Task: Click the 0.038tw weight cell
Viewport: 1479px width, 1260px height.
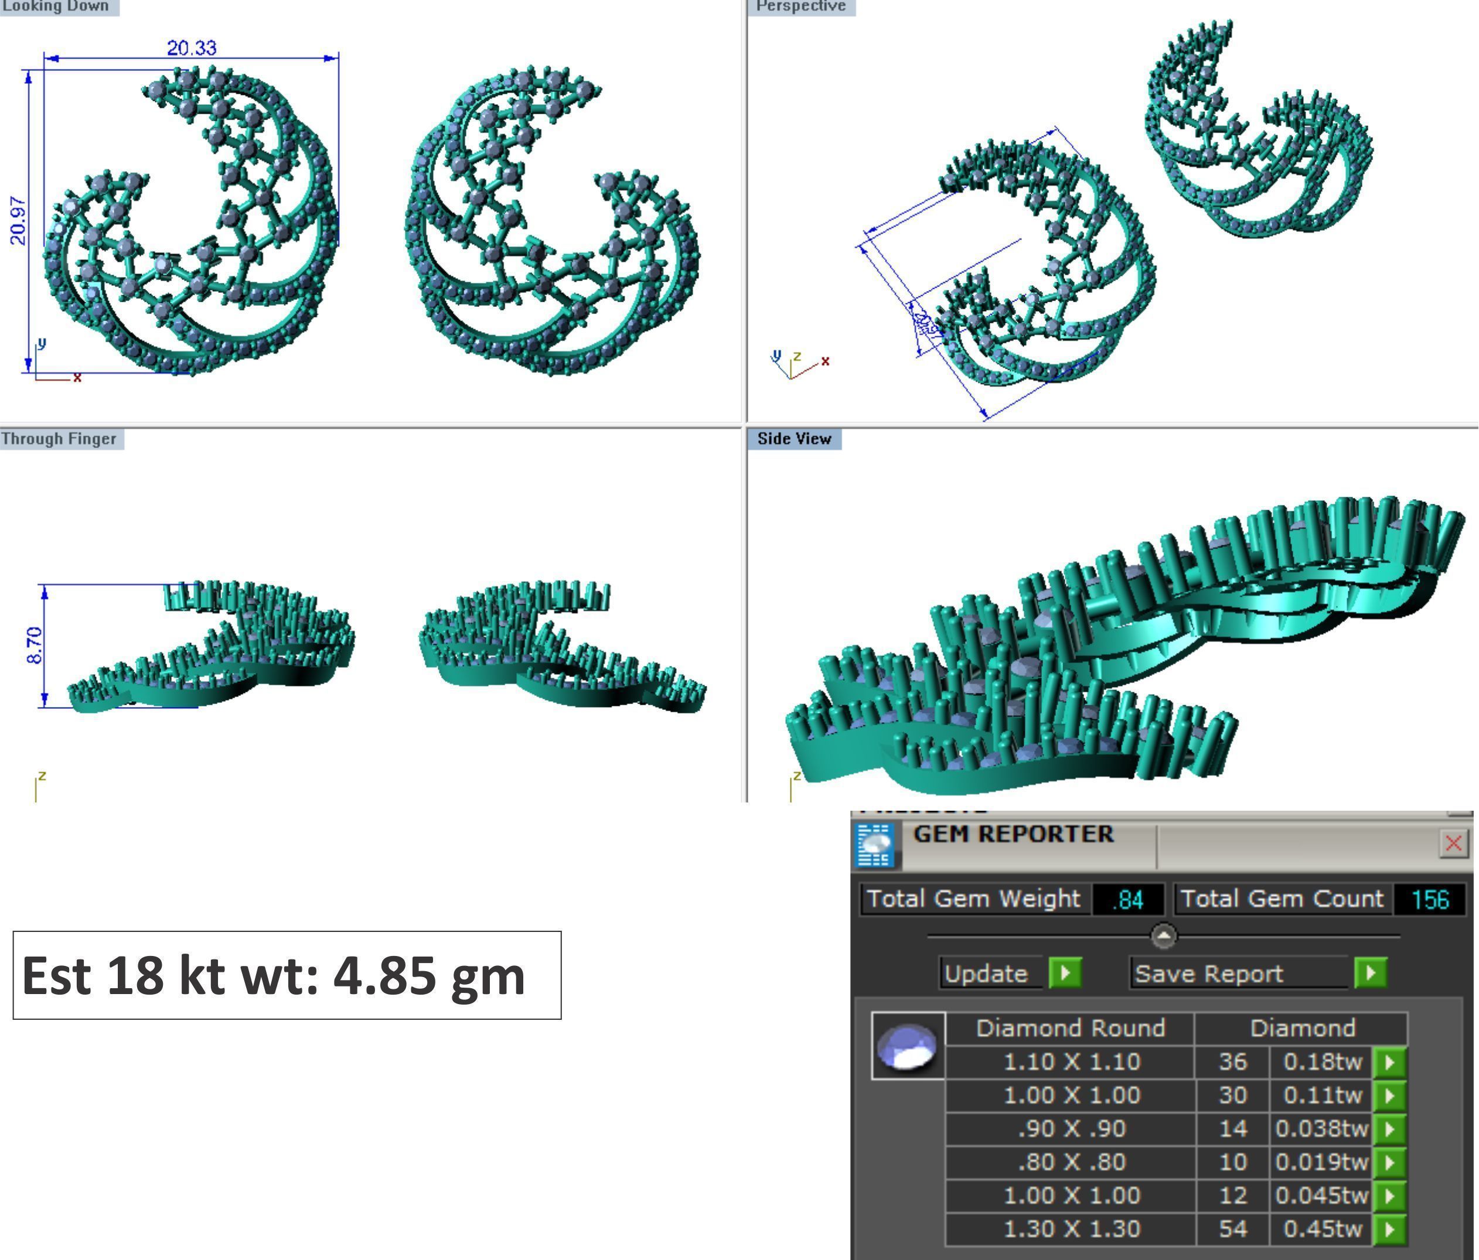Action: coord(1322,1129)
